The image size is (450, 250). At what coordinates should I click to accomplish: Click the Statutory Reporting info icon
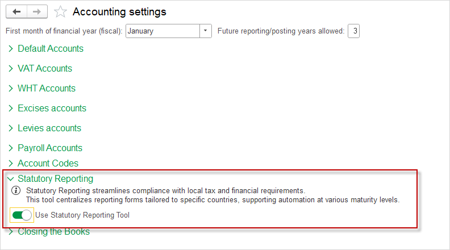(16, 191)
